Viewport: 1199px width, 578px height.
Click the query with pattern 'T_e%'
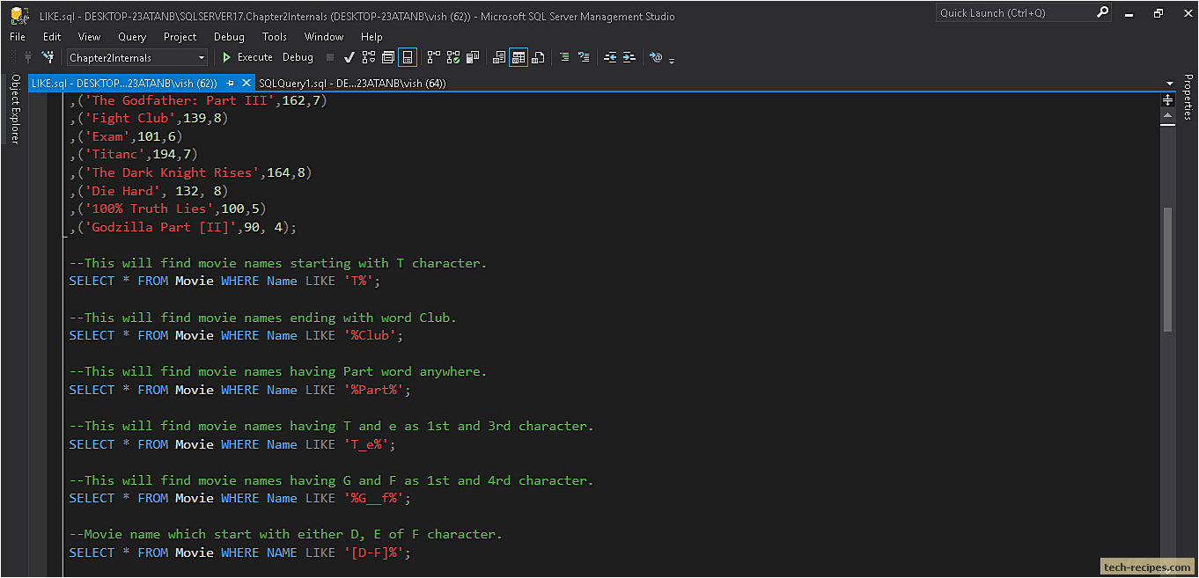(x=232, y=444)
